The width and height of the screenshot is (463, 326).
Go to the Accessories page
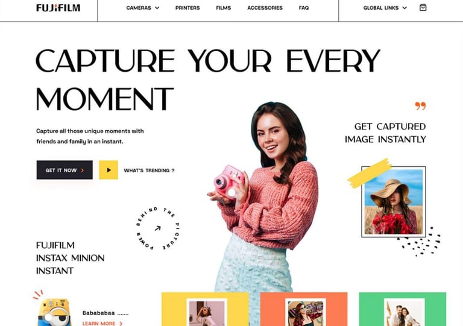[265, 8]
